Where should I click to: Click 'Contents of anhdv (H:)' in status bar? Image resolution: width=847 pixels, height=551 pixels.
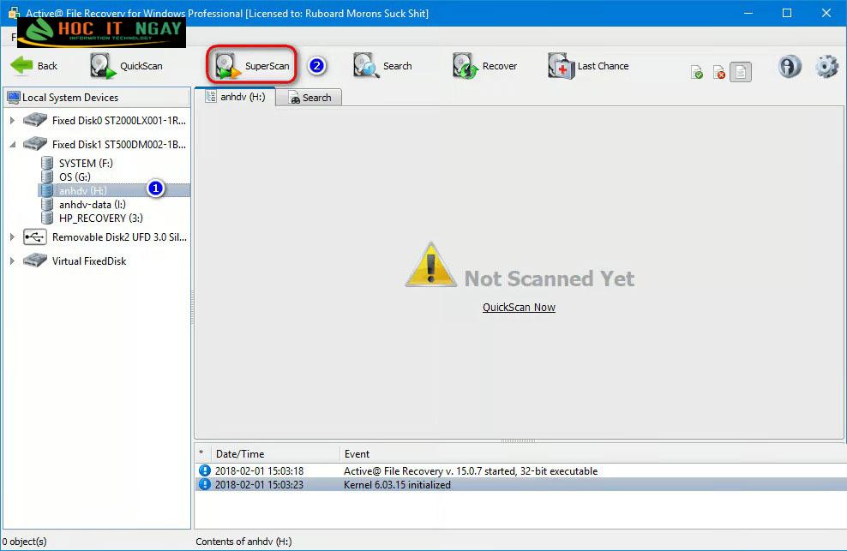point(243,542)
